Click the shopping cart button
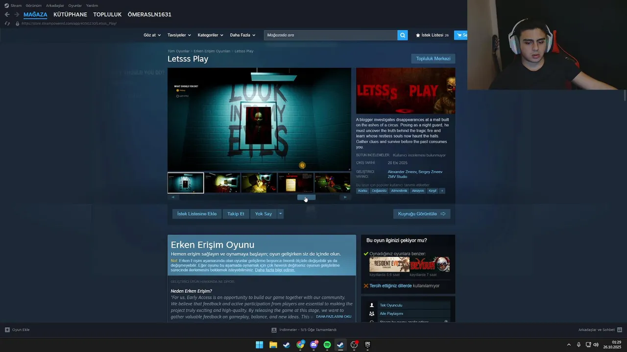The width and height of the screenshot is (627, 352). point(461,35)
